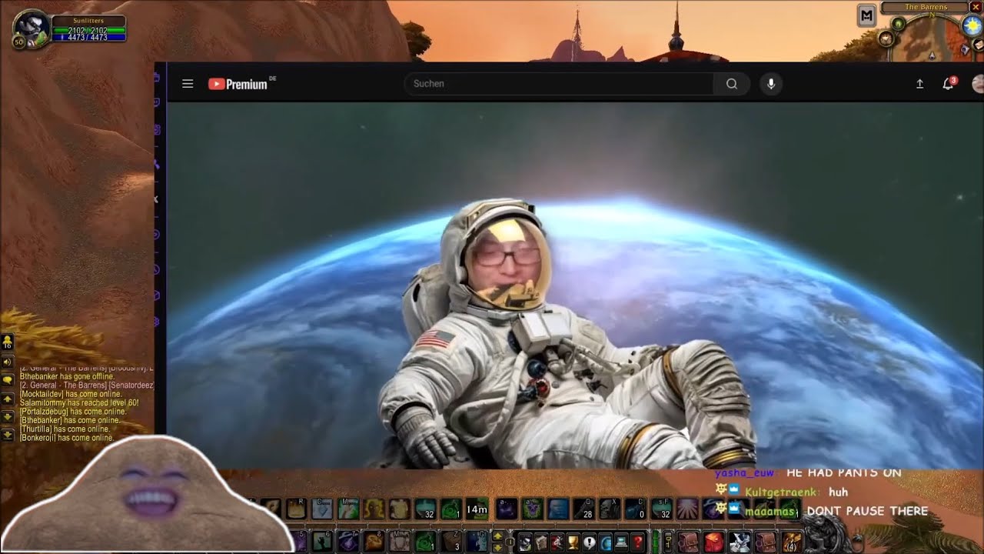Viewport: 984px width, 554px height.
Task: Open the blue swirl micro button
Action: tap(606, 542)
